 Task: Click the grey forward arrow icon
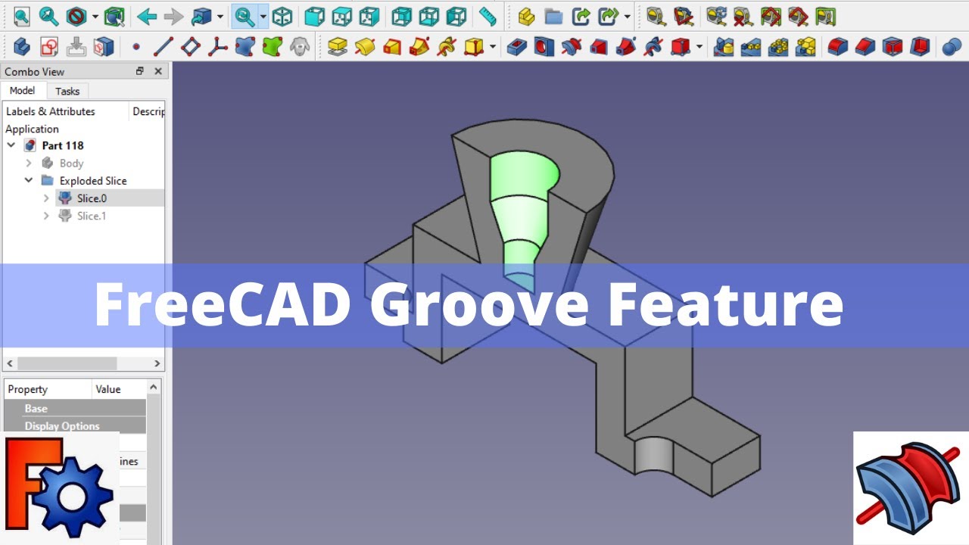coord(173,16)
